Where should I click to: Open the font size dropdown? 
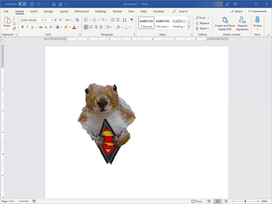(51, 20)
